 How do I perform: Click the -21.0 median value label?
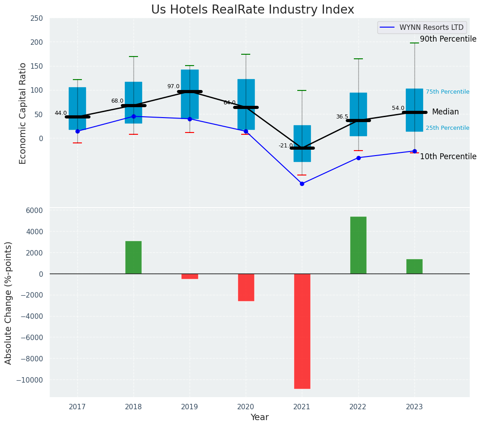click(x=286, y=146)
